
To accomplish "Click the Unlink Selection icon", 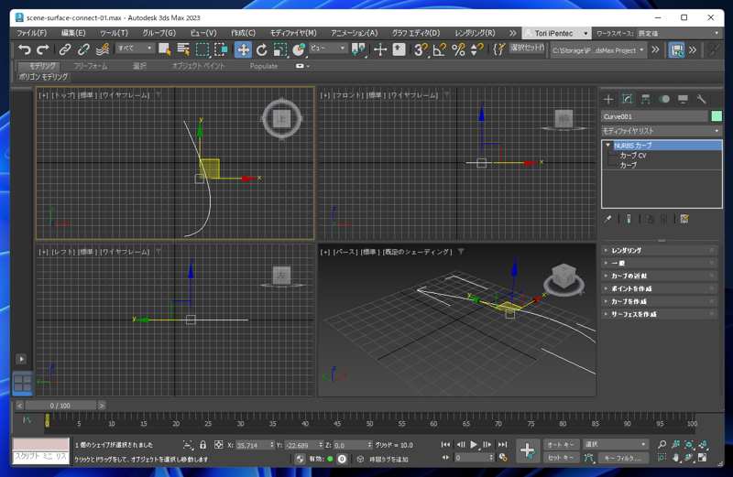I will coord(83,49).
